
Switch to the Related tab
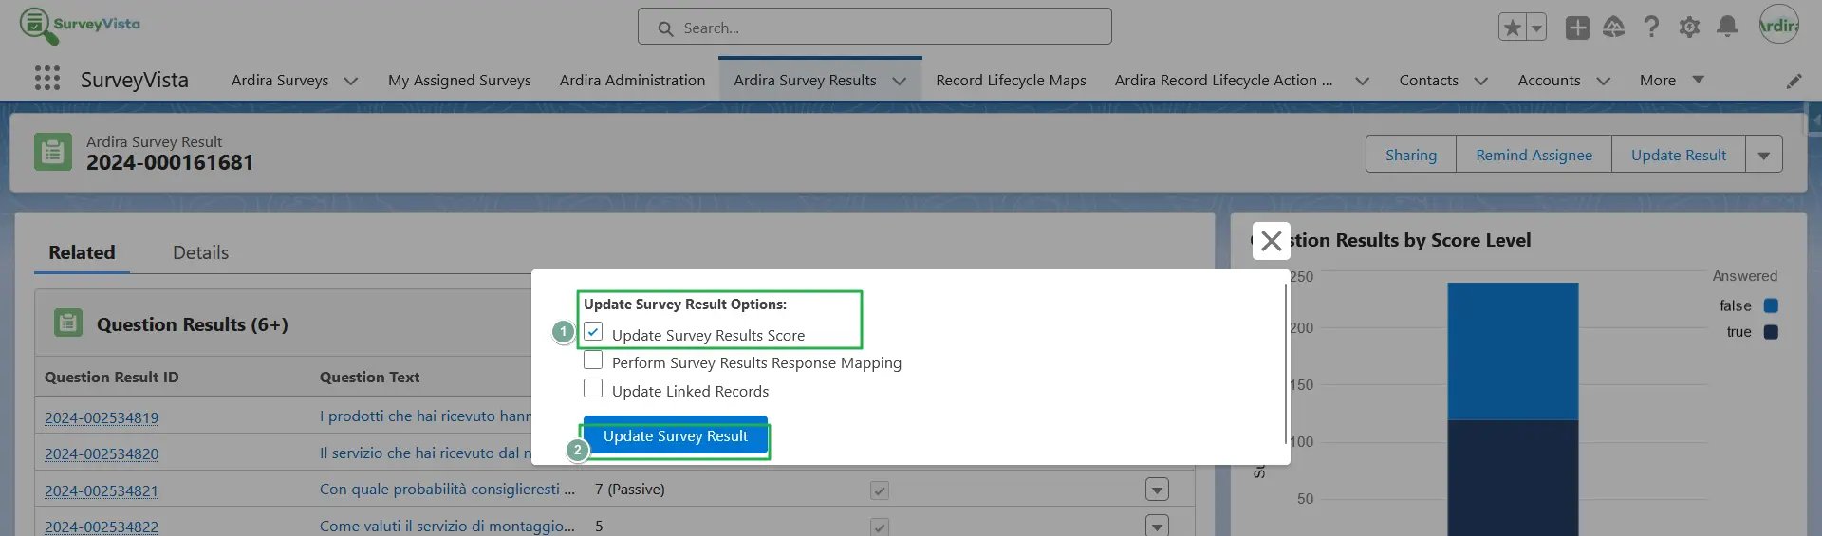click(x=82, y=253)
